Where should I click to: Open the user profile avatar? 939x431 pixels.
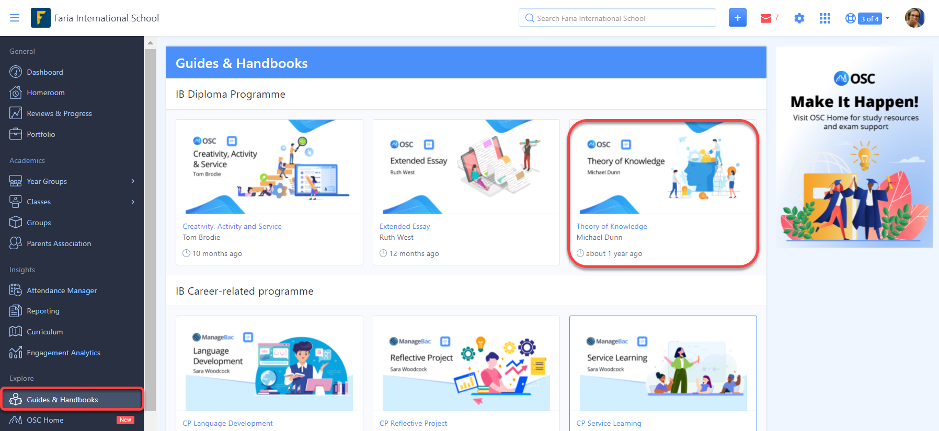[x=915, y=18]
